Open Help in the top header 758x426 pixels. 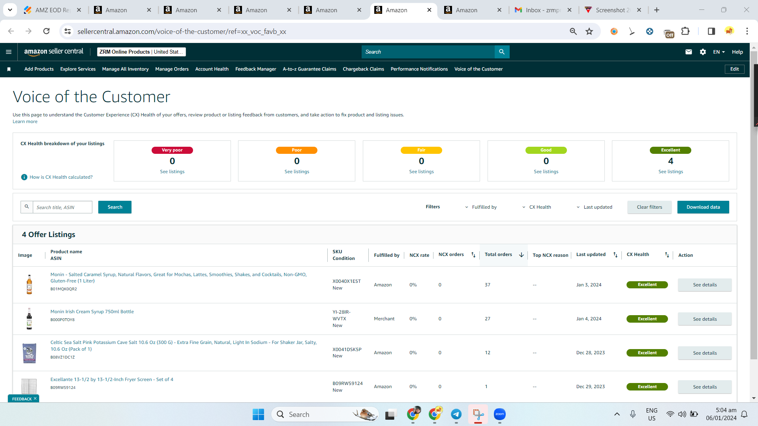click(x=737, y=52)
